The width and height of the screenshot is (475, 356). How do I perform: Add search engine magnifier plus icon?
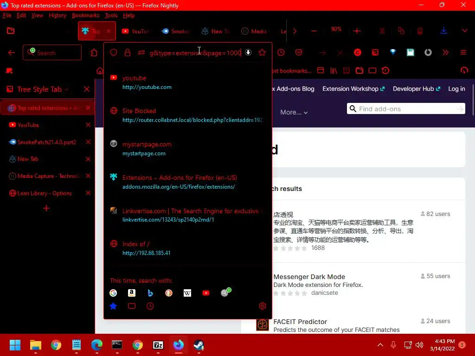click(x=226, y=292)
